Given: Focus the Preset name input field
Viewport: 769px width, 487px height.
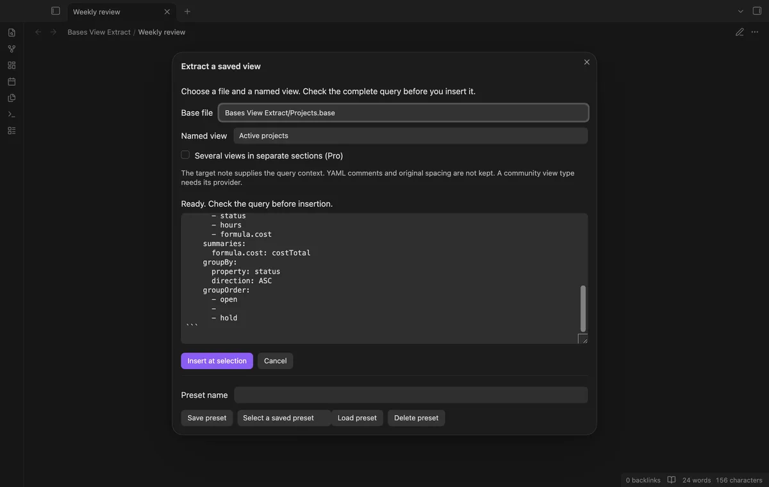Looking at the screenshot, I should (x=411, y=395).
